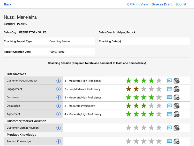Tap the name Nuzzi, Marielaina
Viewport: 194px width, 146px height.
tap(20, 17)
